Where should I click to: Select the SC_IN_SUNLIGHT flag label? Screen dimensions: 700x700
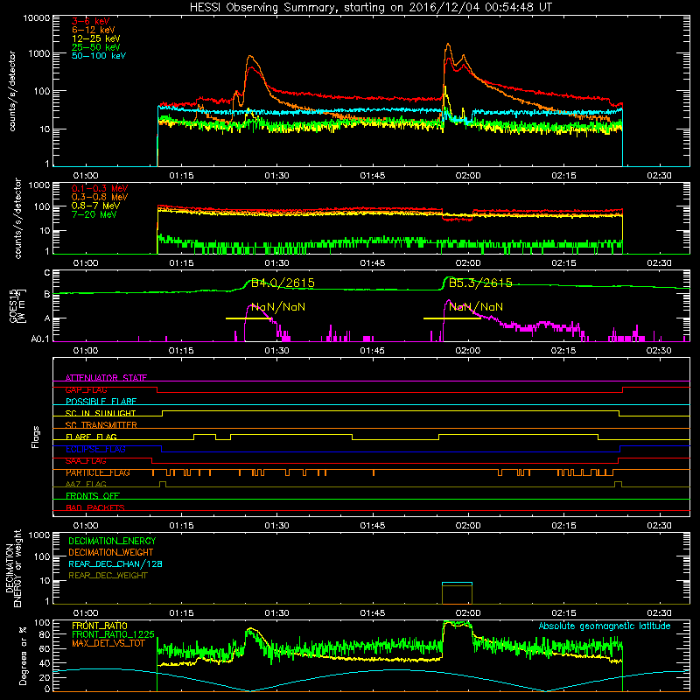click(101, 413)
